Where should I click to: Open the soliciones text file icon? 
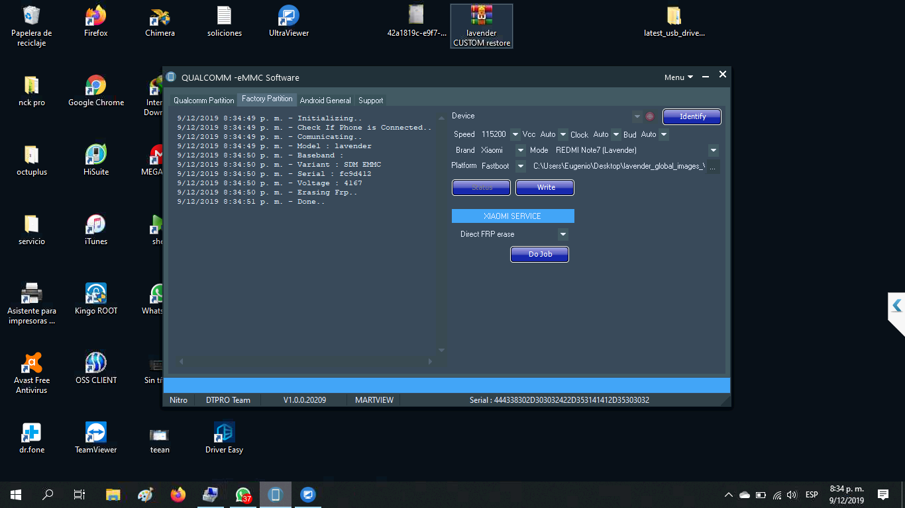click(x=225, y=21)
